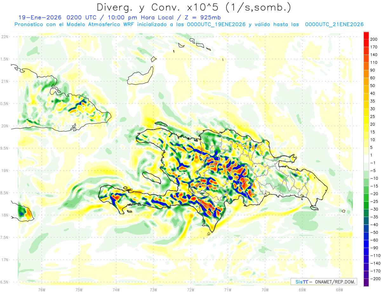Click the '-5' color bar value
Screen dimensions: 381x294
coord(373,171)
